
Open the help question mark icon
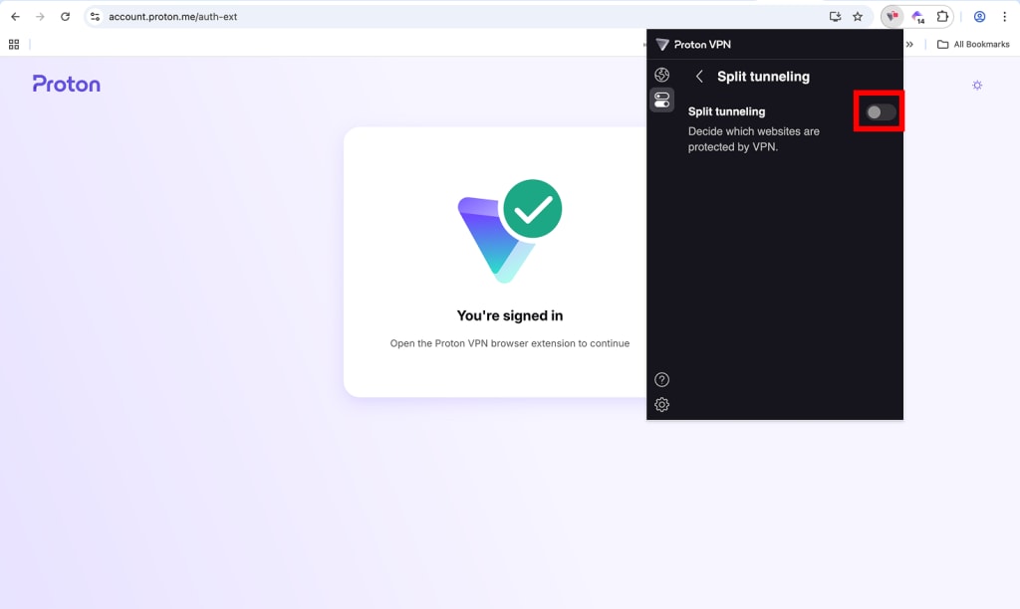pos(661,379)
